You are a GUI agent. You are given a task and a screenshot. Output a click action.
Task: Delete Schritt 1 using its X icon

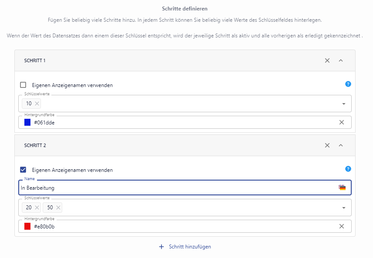pyautogui.click(x=327, y=60)
